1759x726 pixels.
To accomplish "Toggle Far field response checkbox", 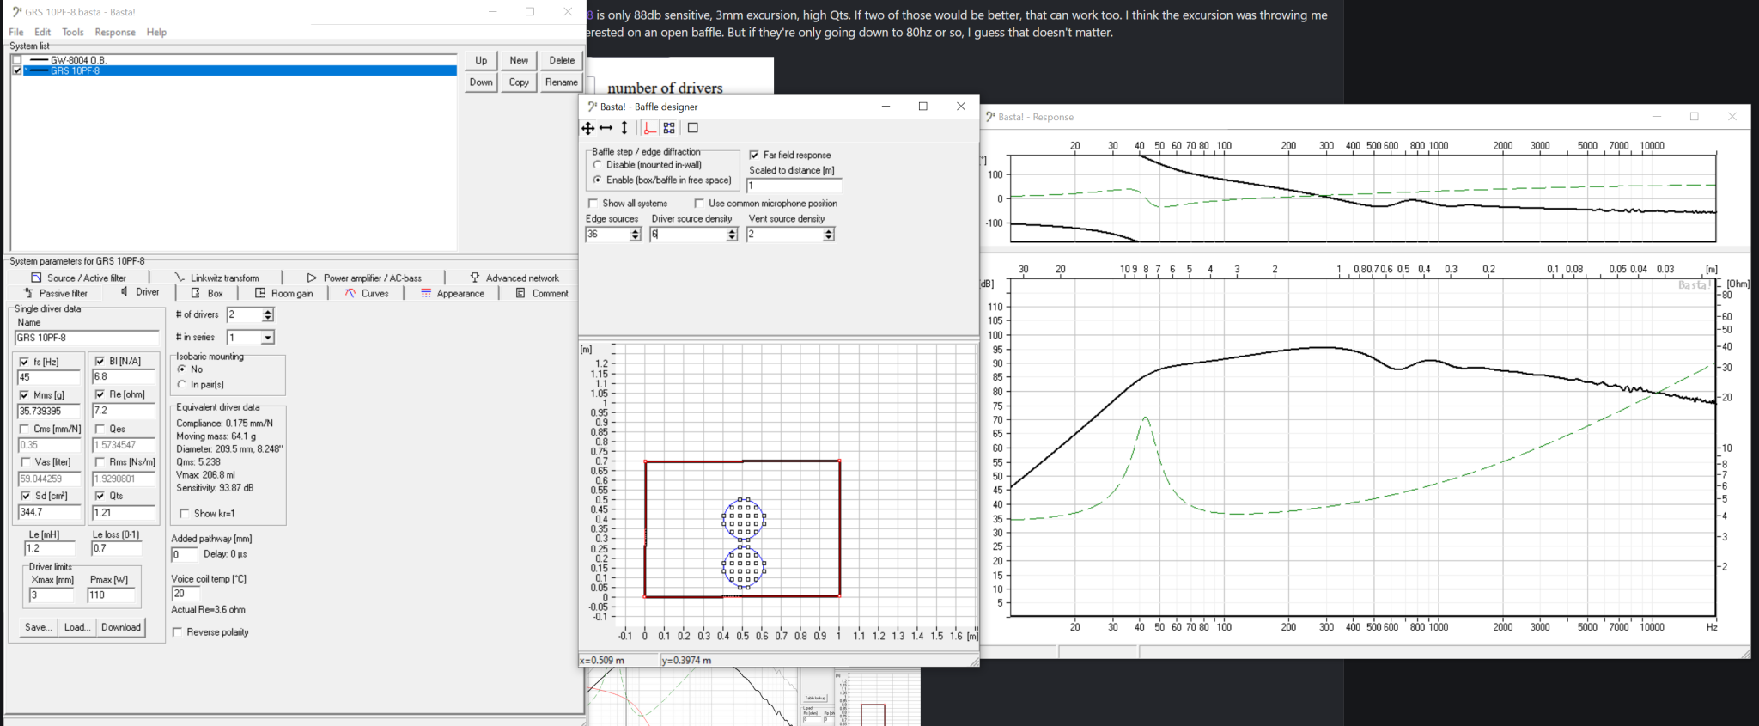I will click(x=754, y=156).
